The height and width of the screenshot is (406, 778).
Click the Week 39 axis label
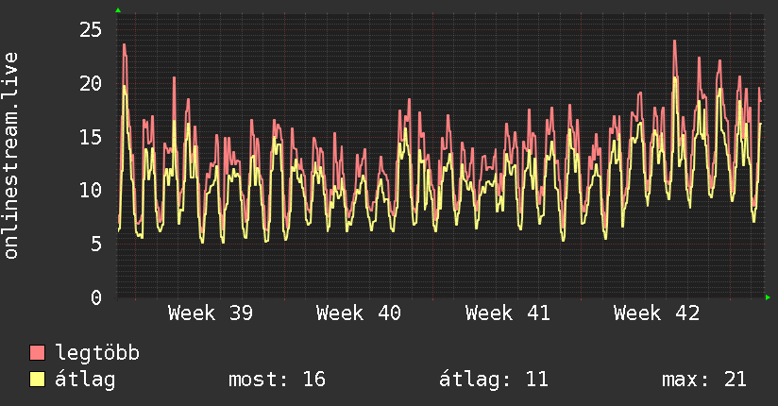(211, 313)
